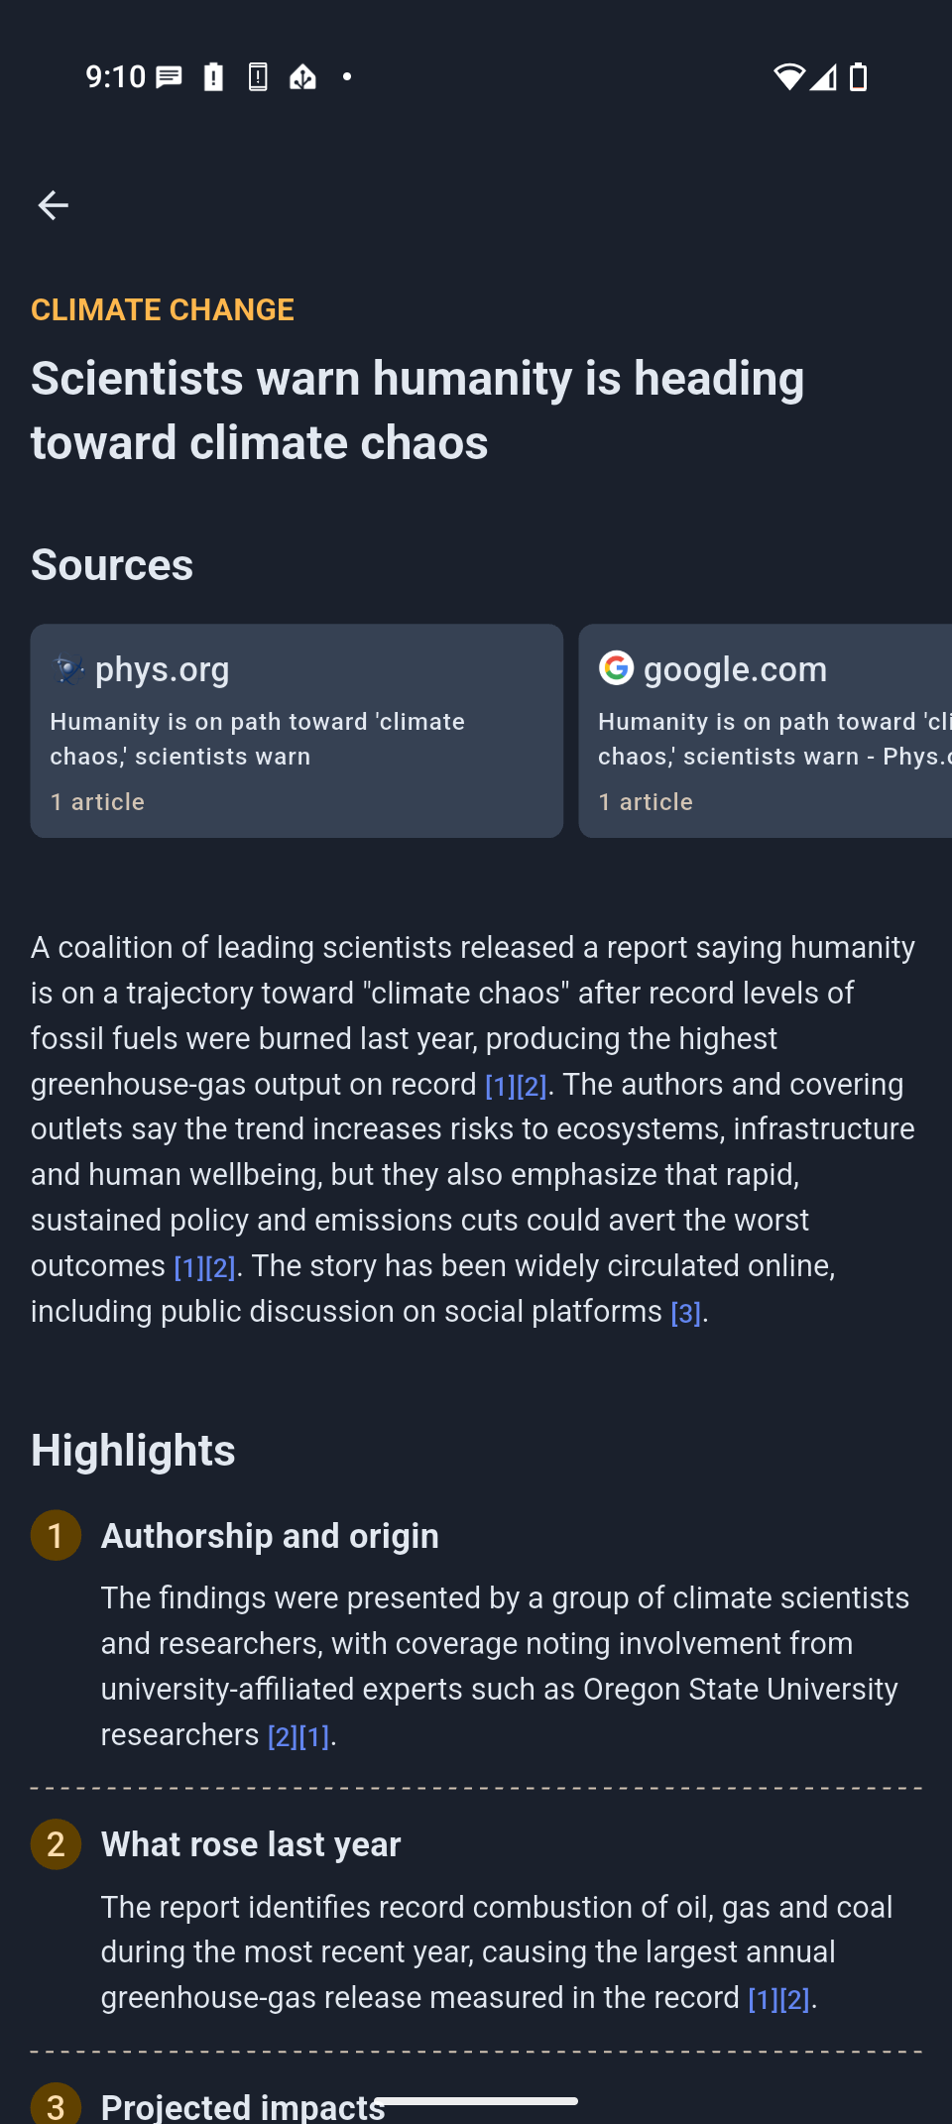Tap the message notification icon in status bar
This screenshot has height=2124, width=952.
point(170,76)
